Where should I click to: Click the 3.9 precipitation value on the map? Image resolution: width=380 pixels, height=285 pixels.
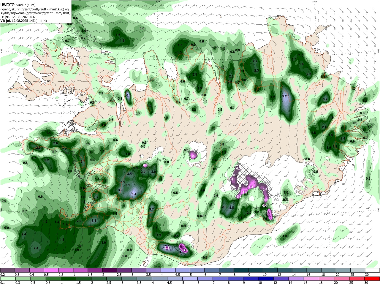tap(120, 190)
